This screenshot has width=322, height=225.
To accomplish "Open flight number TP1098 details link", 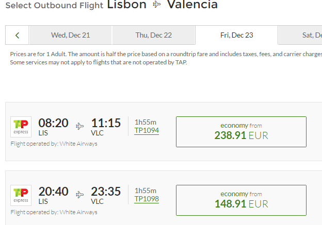I will tap(147, 199).
